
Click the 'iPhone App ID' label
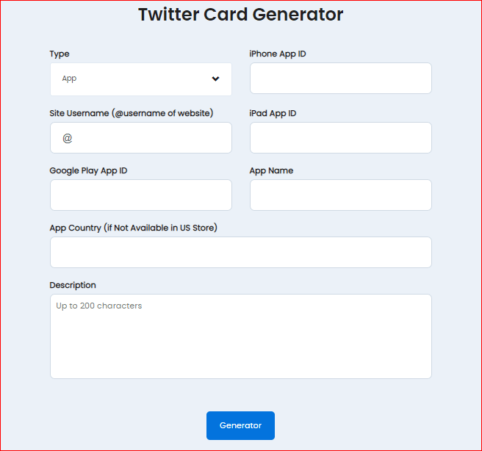(278, 54)
